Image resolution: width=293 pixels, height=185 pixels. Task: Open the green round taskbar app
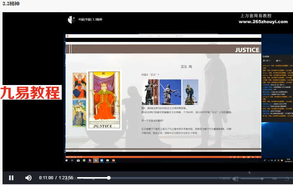point(84,160)
